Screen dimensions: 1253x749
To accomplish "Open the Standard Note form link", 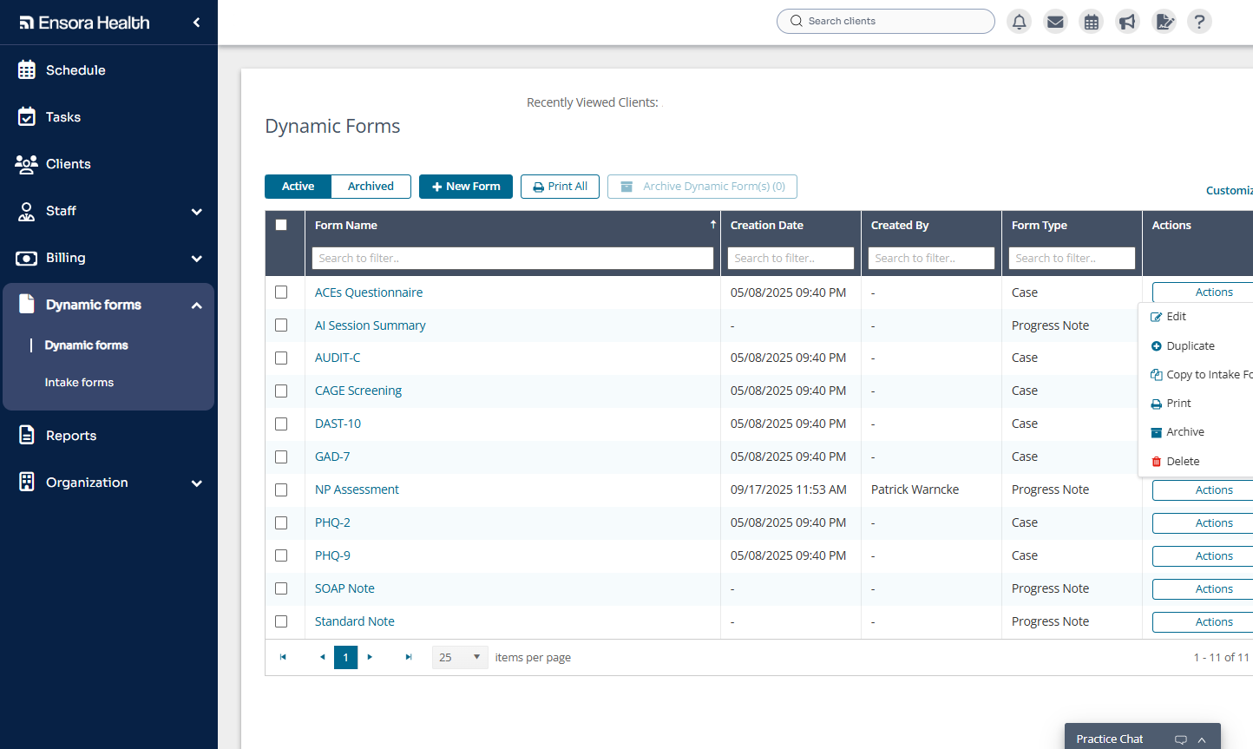I will tap(354, 621).
